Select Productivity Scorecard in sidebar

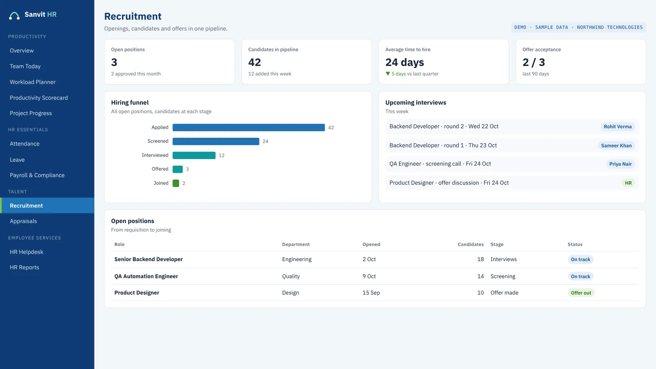click(39, 98)
